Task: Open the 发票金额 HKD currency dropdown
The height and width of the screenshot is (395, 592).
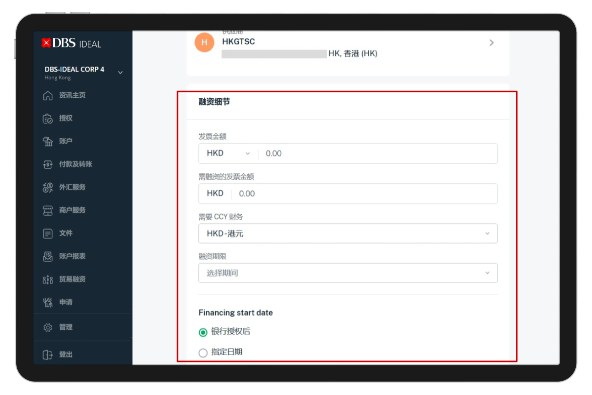Action: click(228, 154)
